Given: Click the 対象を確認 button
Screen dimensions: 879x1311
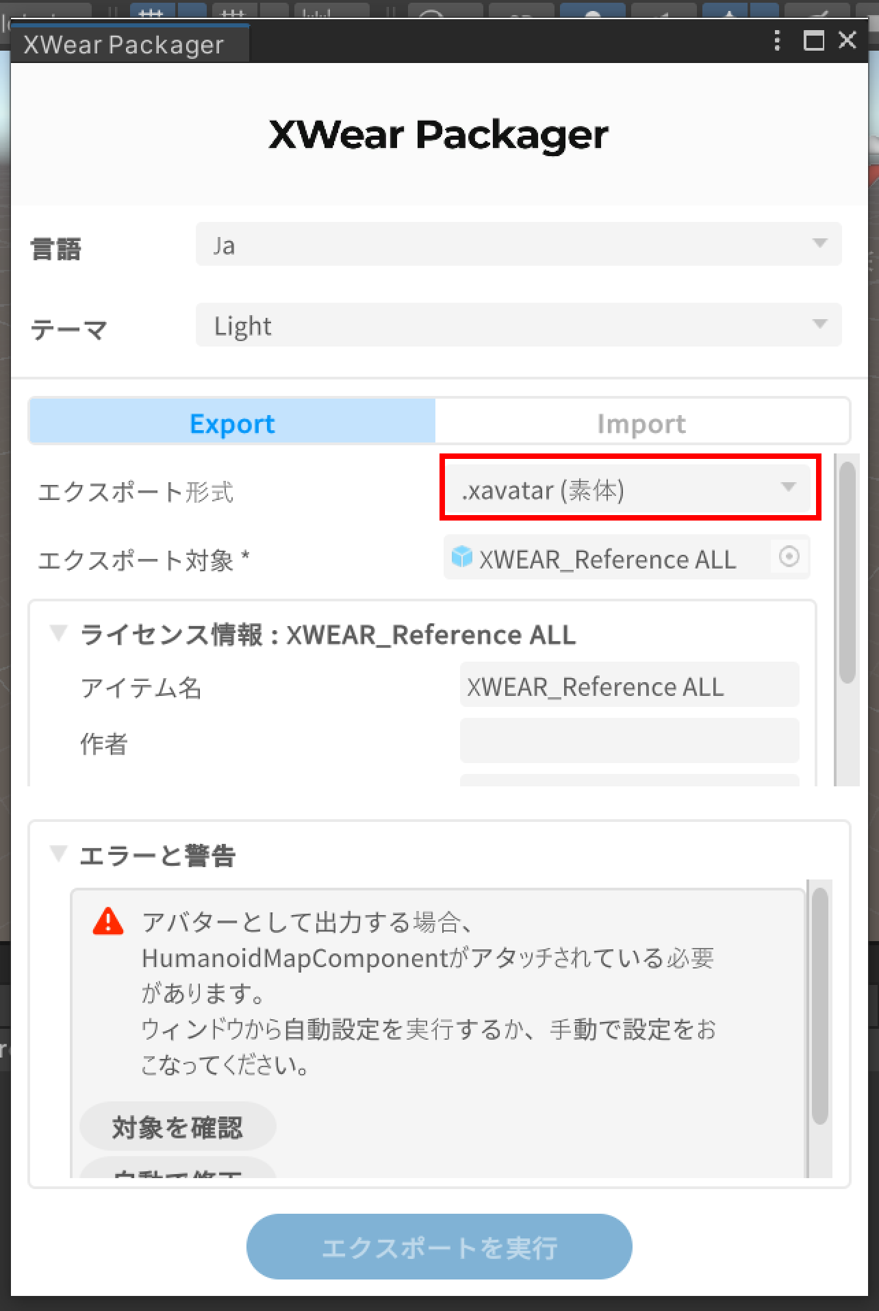Looking at the screenshot, I should tap(177, 1126).
